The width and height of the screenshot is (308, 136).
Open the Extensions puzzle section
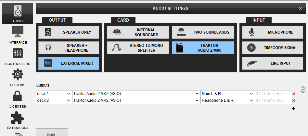point(18,120)
